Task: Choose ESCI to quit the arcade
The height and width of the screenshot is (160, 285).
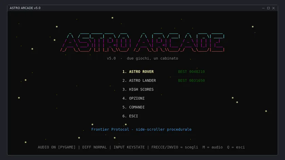Action: pos(130,116)
